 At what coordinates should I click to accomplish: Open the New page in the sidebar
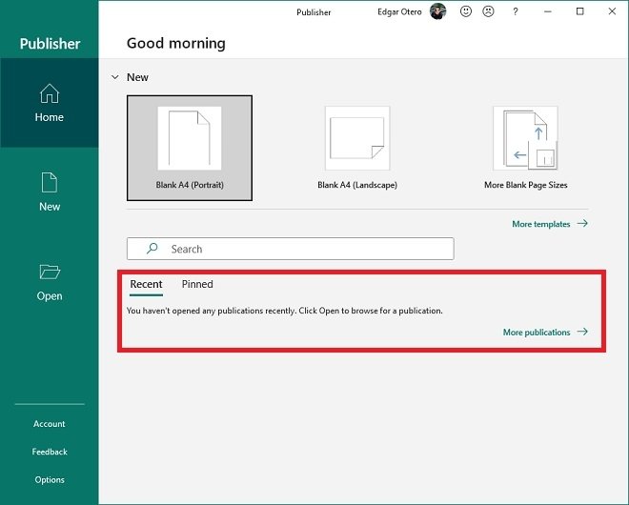coord(49,192)
